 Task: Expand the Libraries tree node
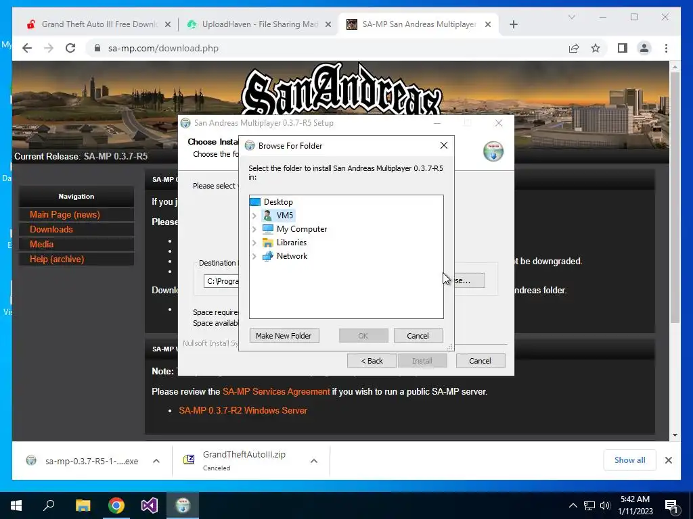pos(254,243)
